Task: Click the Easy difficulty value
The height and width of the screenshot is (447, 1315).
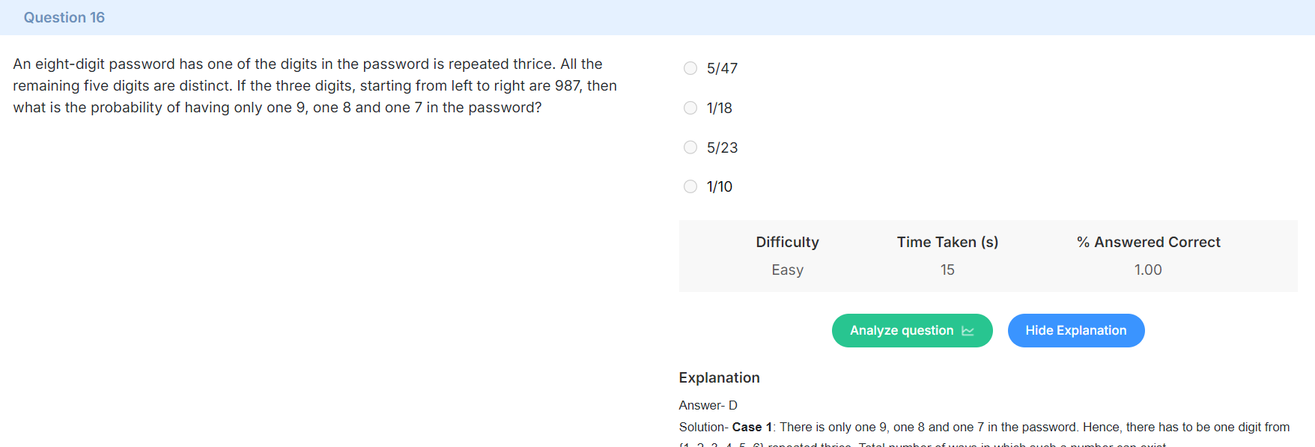Action: tap(787, 270)
